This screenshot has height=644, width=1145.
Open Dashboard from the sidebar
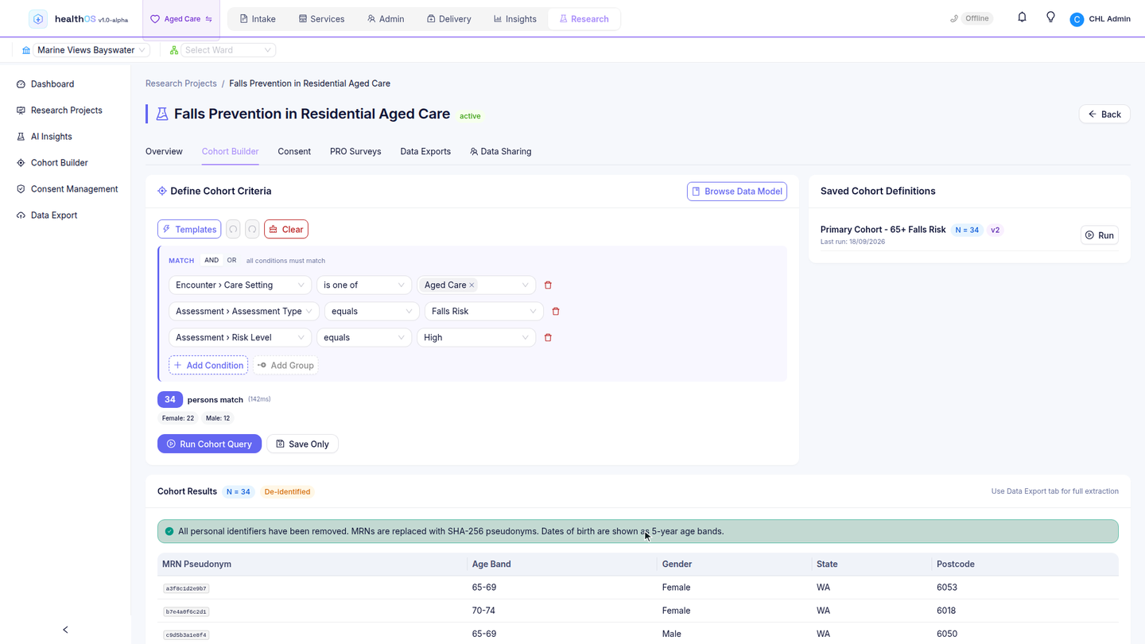pos(52,83)
